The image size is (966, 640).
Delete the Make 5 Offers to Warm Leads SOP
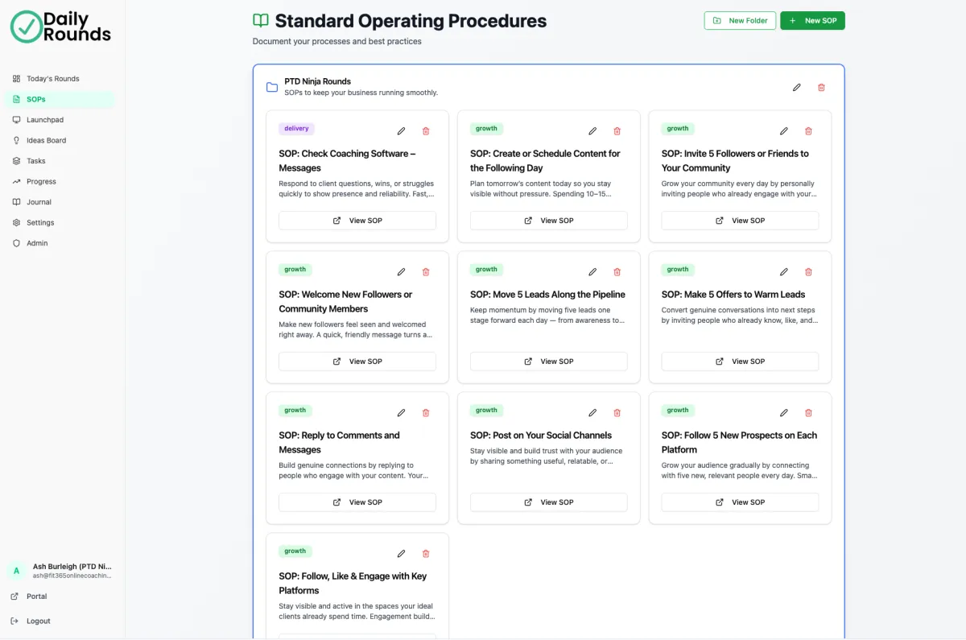[809, 272]
